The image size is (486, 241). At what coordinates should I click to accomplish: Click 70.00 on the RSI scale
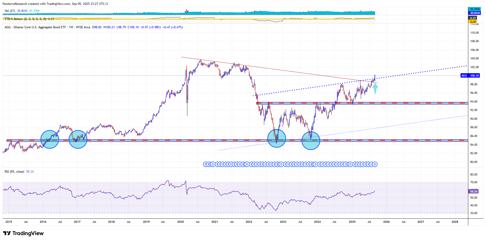tap(474, 182)
